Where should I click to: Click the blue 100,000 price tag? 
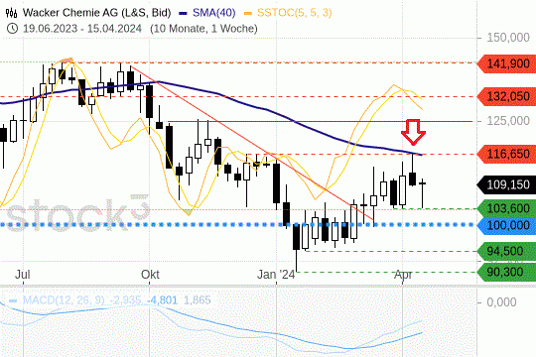(506, 225)
